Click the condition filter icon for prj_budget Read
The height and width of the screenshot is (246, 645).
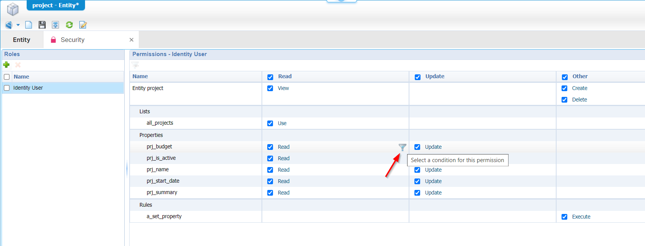(x=402, y=147)
